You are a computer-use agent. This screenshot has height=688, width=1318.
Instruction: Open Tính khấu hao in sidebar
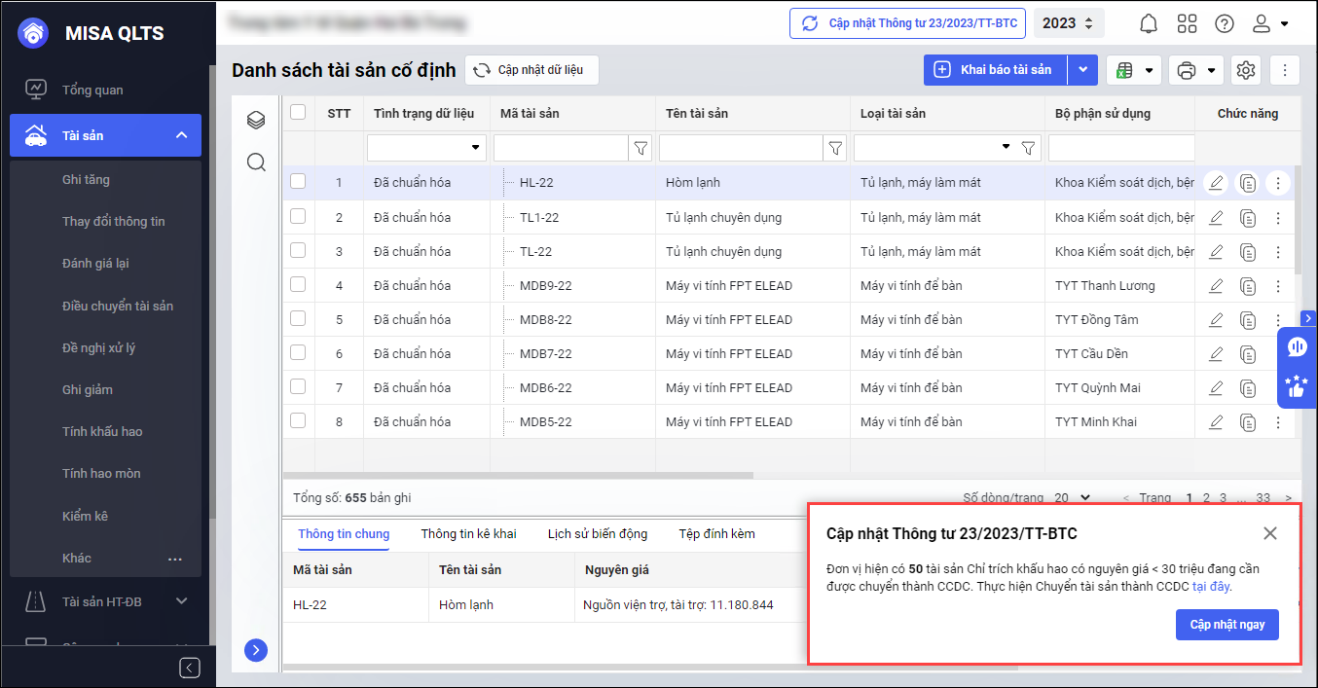(x=102, y=431)
